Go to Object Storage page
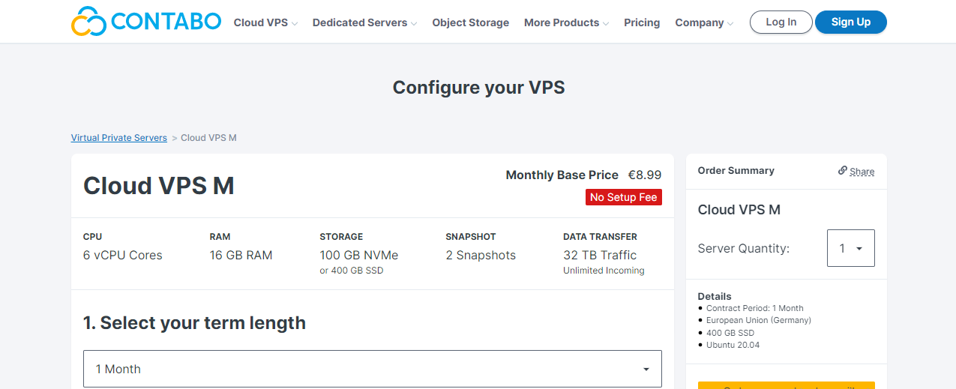956x389 pixels. coord(470,22)
